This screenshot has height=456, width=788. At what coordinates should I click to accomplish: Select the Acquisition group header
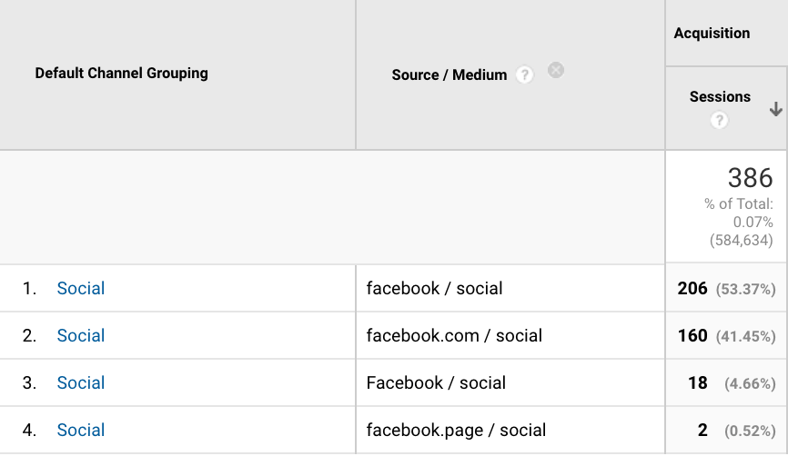tap(712, 34)
